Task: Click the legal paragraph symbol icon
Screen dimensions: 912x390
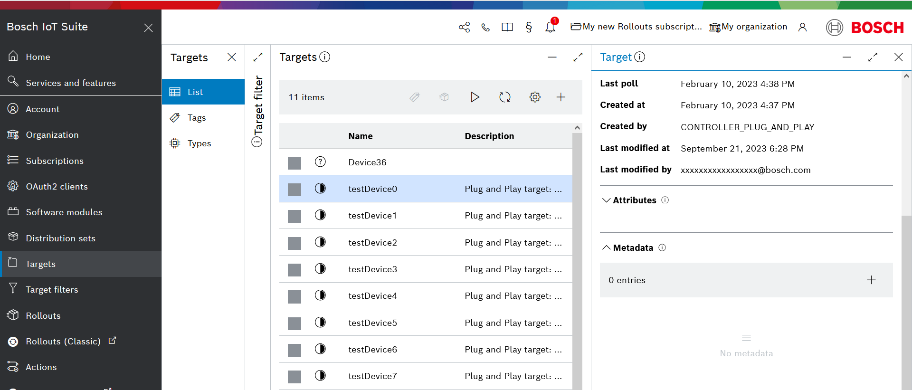Action: click(x=529, y=27)
